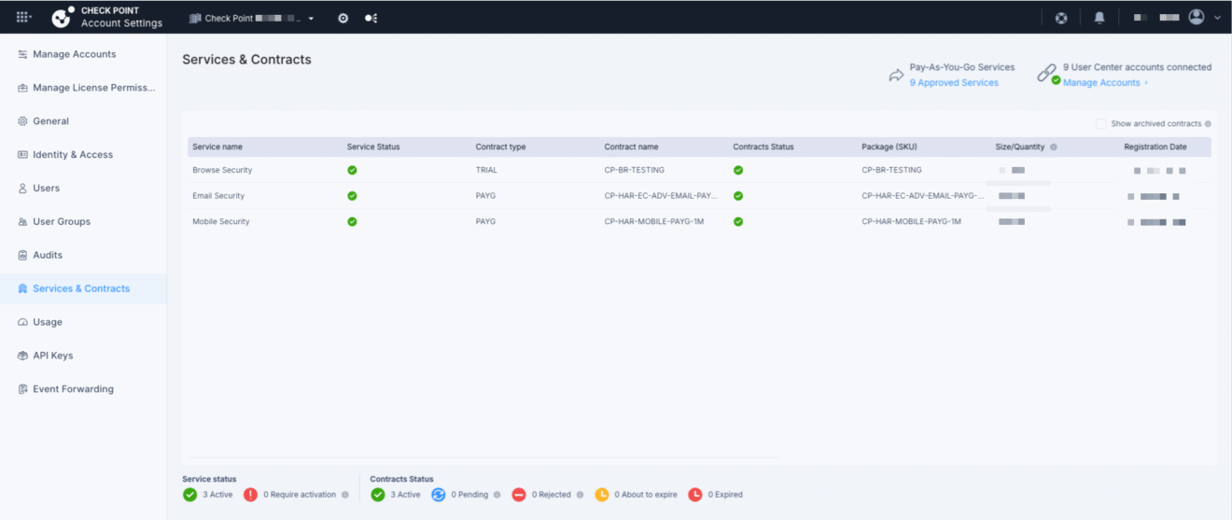Select Services & Contracts menu item

83,288
